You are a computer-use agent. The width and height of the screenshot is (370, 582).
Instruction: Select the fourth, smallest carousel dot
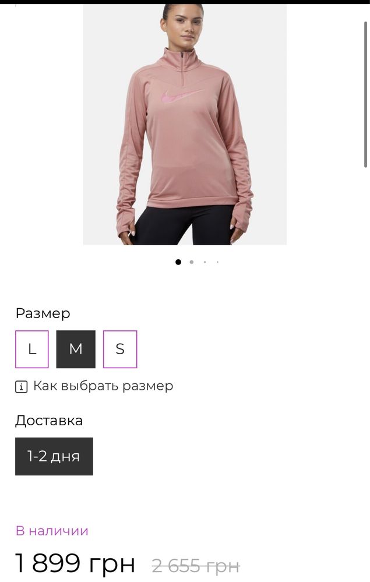click(217, 262)
